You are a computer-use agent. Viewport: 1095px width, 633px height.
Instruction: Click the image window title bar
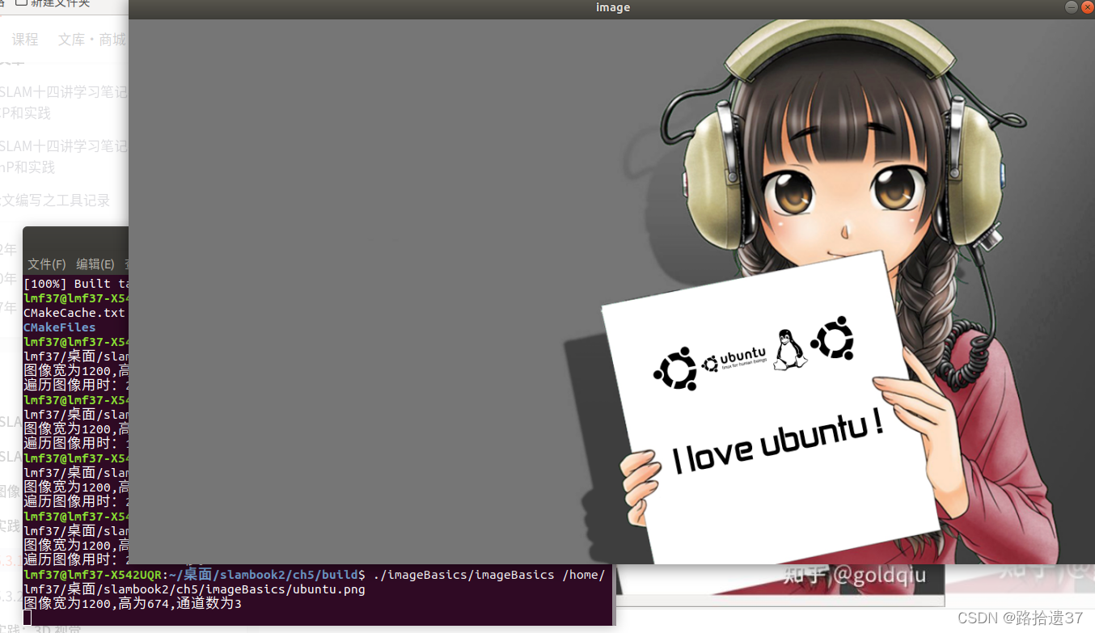tap(612, 8)
